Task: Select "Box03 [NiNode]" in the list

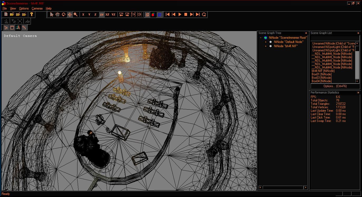Action: (x=321, y=78)
